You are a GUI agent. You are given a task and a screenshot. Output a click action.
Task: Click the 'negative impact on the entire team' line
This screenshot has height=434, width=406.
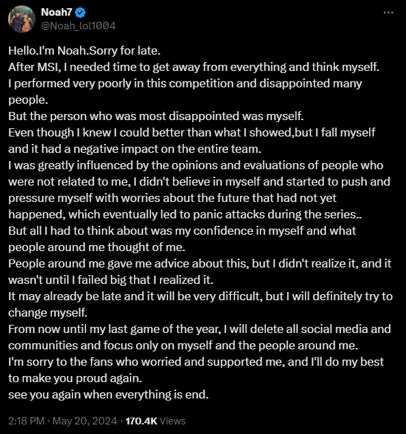click(135, 149)
